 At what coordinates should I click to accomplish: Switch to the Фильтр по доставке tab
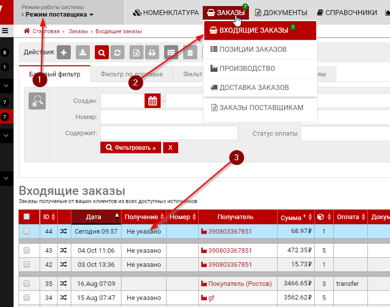[132, 74]
